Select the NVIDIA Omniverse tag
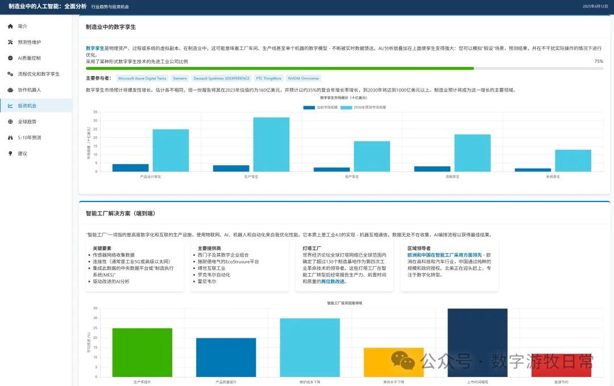The height and width of the screenshot is (386, 614). click(303, 78)
